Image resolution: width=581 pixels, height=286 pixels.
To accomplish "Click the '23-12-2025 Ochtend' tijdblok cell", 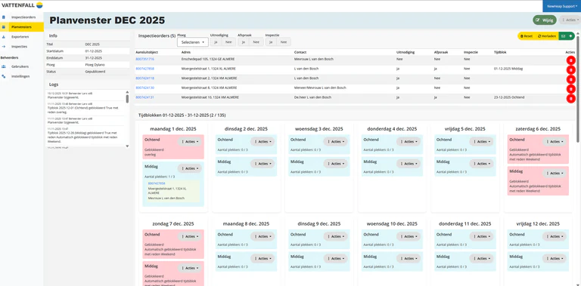I will click(509, 97).
